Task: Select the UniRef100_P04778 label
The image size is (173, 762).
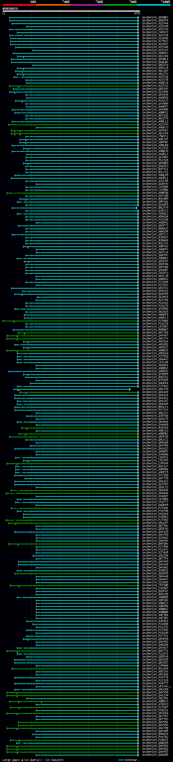Action: (x=155, y=678)
